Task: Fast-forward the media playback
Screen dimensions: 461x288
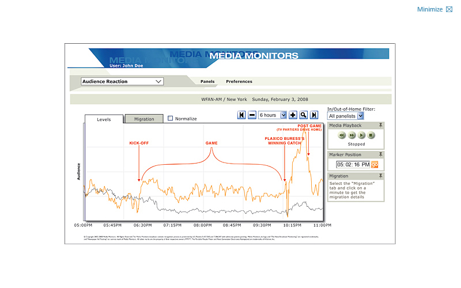Action: 352,135
